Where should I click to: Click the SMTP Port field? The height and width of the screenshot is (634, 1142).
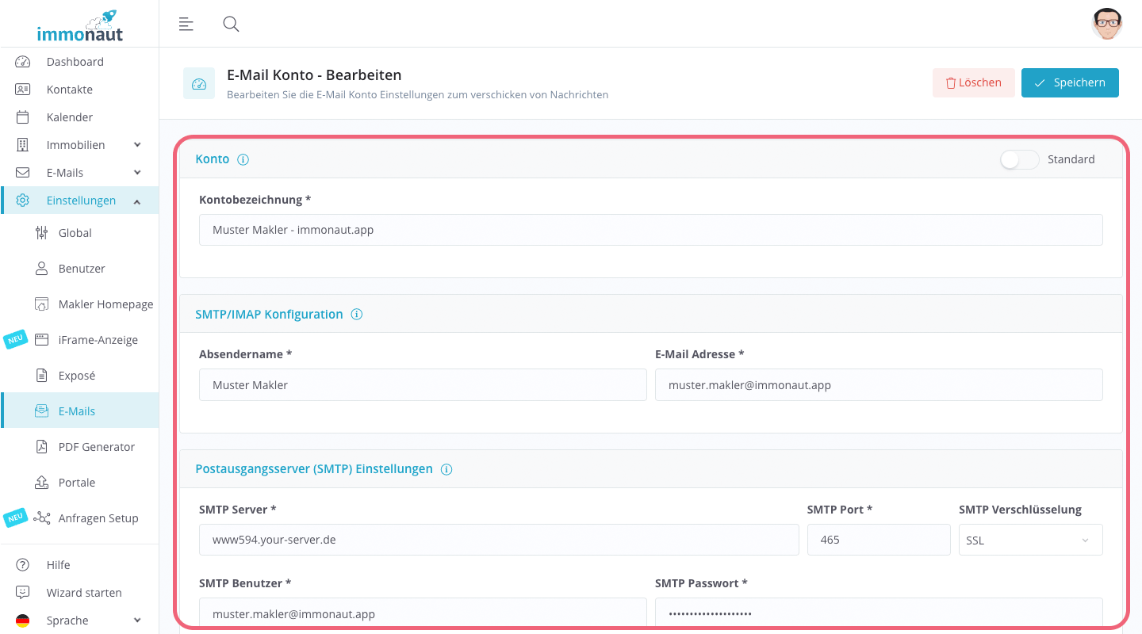point(878,540)
